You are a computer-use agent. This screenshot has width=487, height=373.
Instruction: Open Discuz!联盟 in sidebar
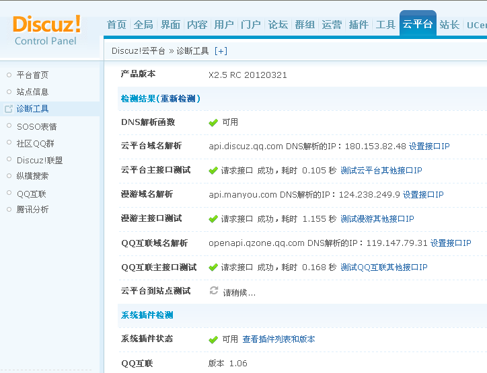pos(40,160)
